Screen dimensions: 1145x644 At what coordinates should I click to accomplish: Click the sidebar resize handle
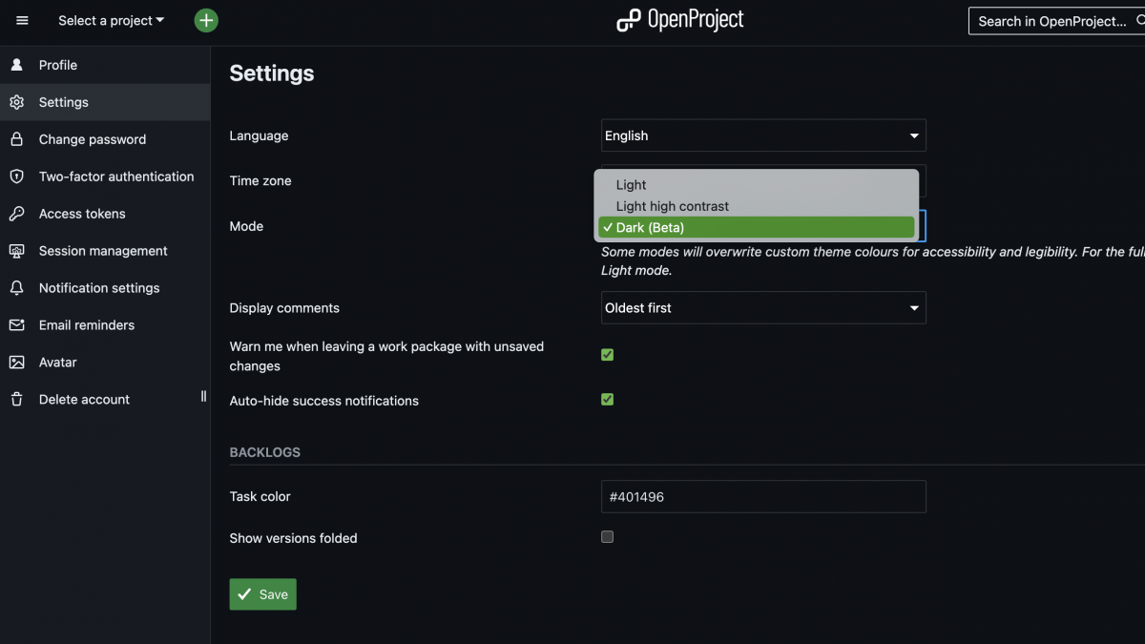tap(203, 396)
